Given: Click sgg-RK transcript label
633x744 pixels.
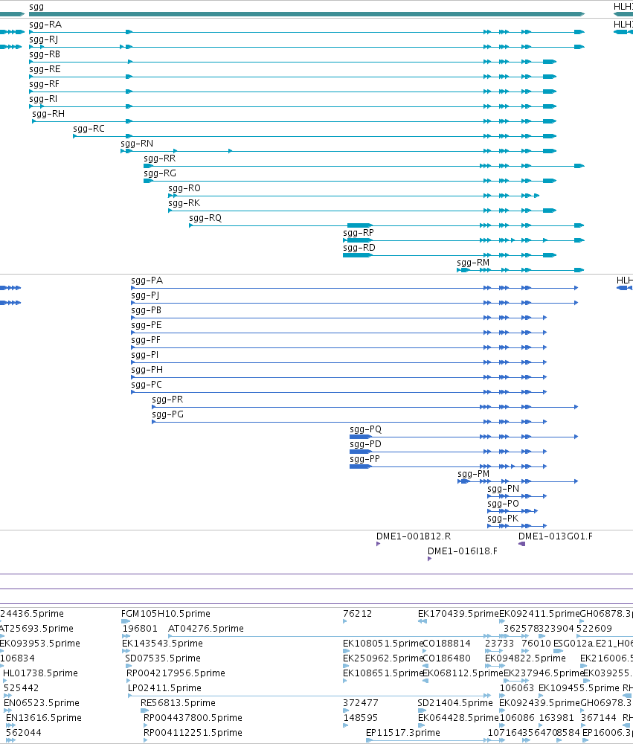Looking at the screenshot, I should click(184, 203).
